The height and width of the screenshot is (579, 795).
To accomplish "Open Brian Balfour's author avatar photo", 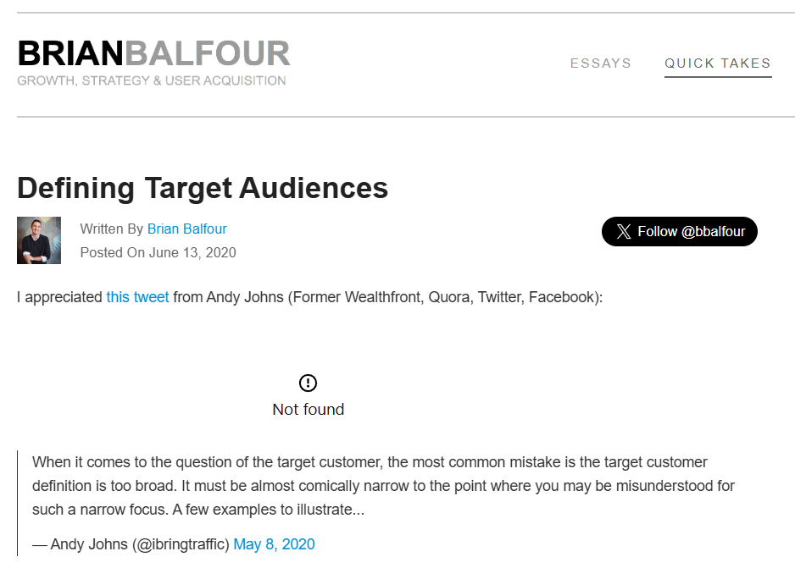I will click(39, 240).
